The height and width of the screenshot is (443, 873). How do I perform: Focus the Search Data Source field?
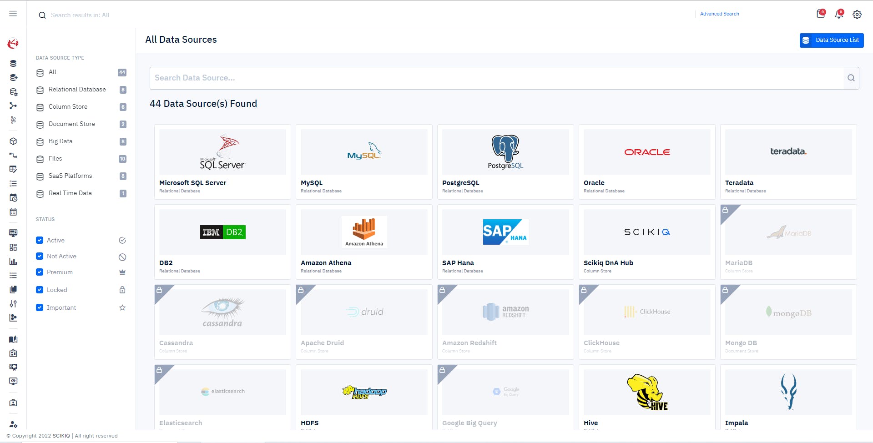tap(497, 78)
